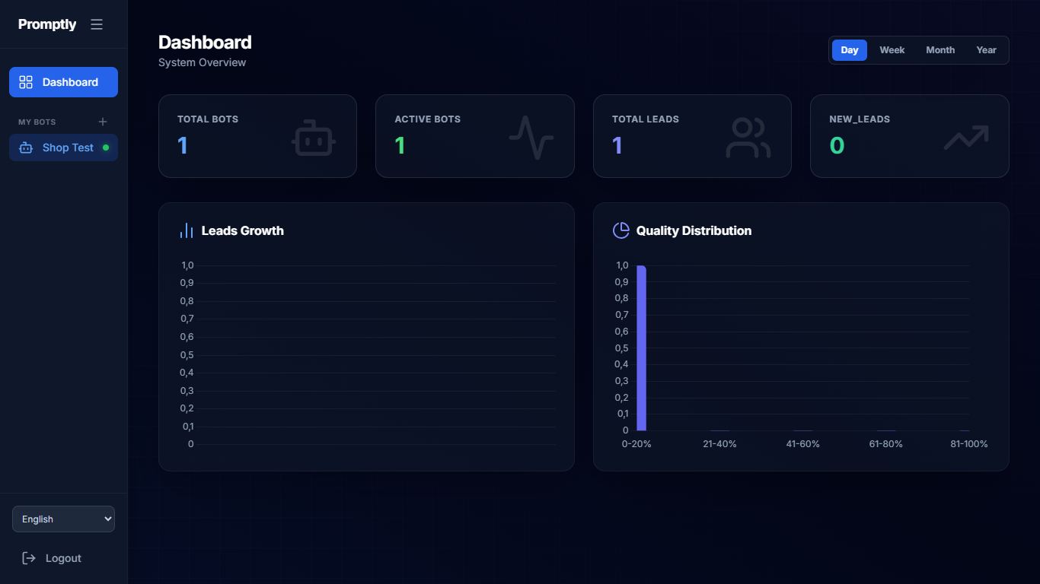Click the hamburger menu icon beside Promptly
Image resolution: width=1040 pixels, height=584 pixels.
[x=97, y=24]
